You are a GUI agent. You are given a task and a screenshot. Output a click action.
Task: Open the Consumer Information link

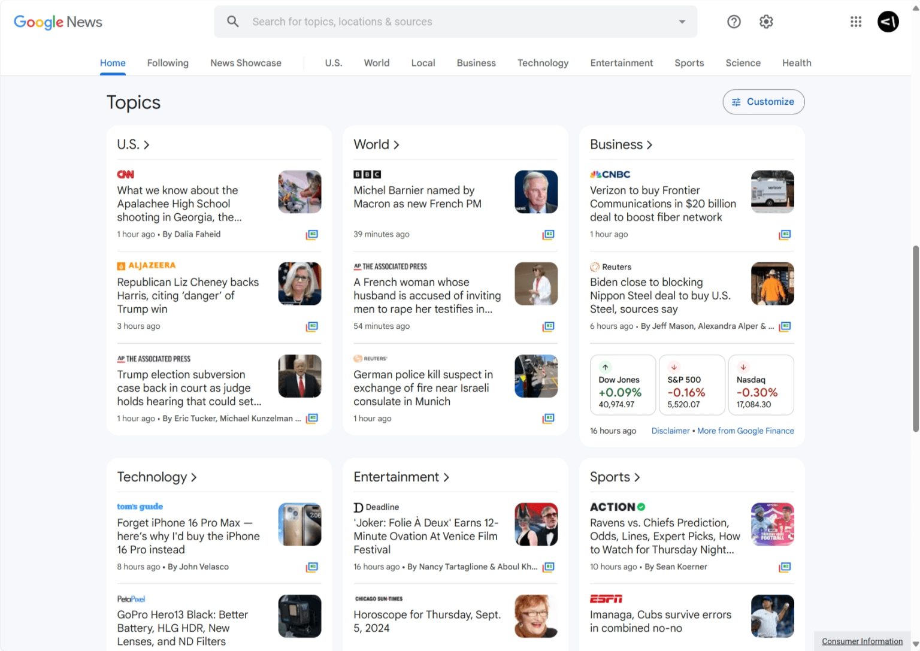pos(862,641)
